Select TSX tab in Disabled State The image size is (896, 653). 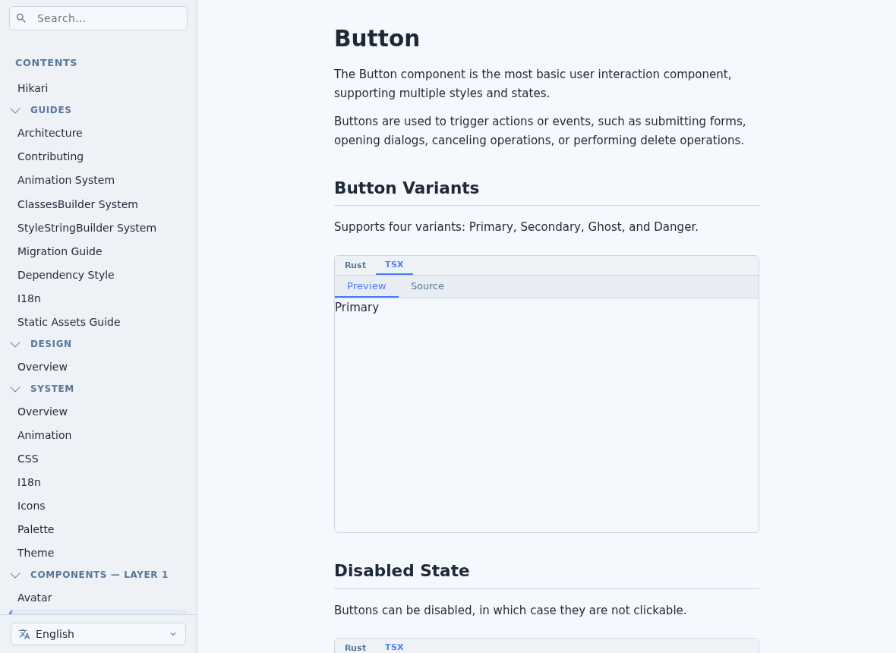pos(394,647)
